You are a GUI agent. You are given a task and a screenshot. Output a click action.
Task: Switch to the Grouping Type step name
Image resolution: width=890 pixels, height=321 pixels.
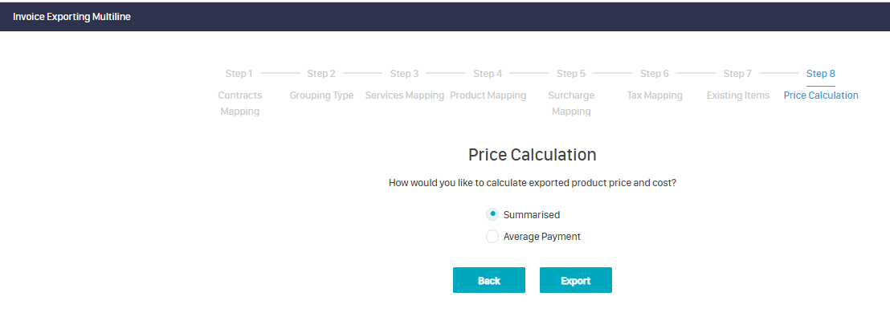click(x=321, y=95)
